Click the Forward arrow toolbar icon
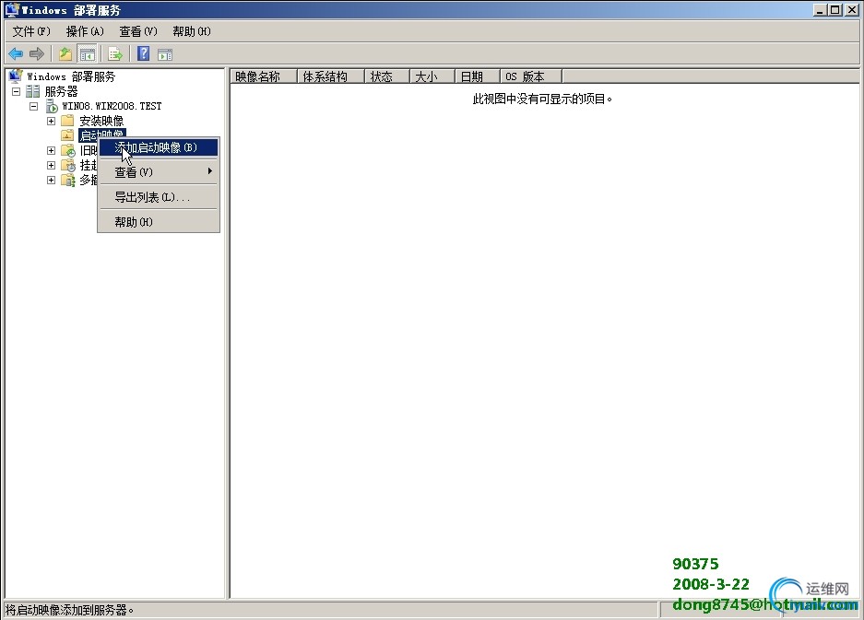Viewport: 864px width, 620px height. tap(36, 54)
